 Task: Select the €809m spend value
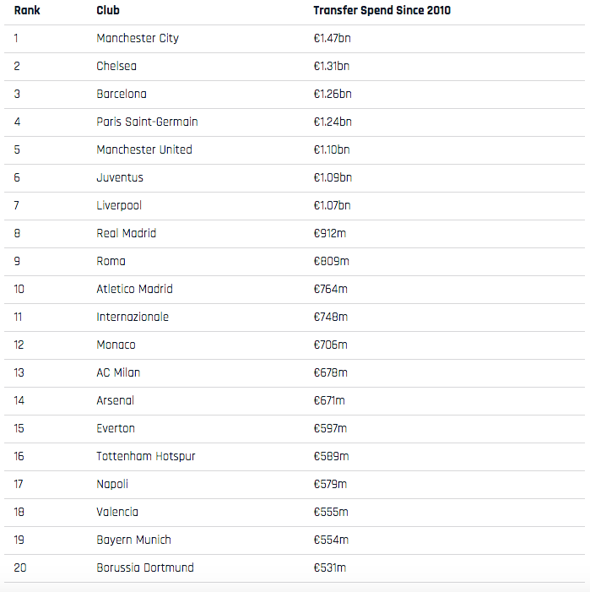pyautogui.click(x=331, y=261)
